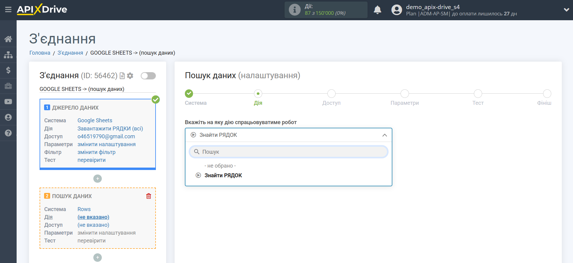
Task: Click the notification bell icon
Action: point(377,10)
